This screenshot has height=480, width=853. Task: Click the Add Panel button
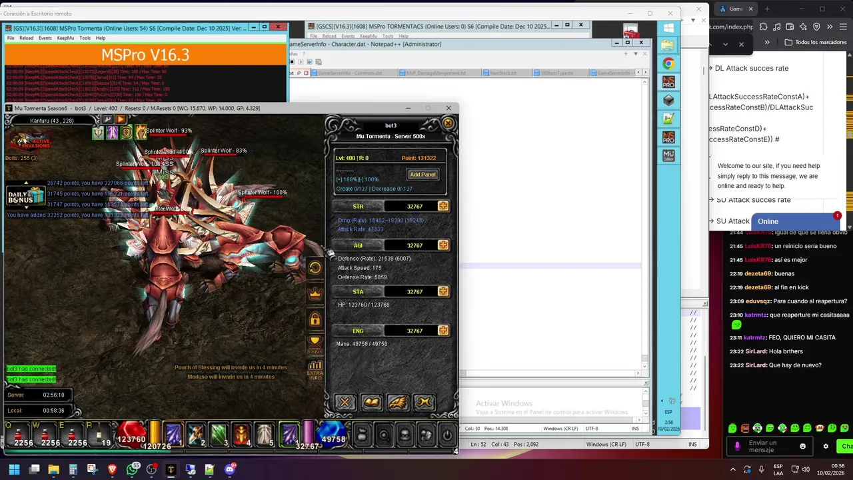(423, 175)
